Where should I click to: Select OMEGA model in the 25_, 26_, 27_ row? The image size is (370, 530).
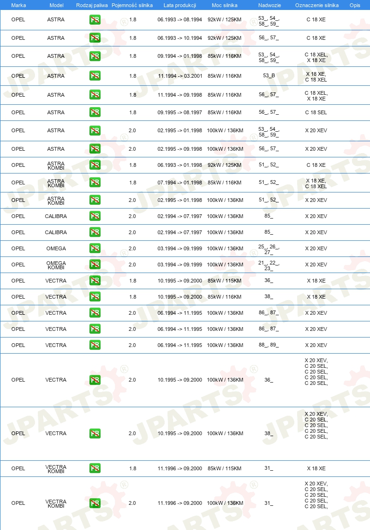click(x=56, y=248)
